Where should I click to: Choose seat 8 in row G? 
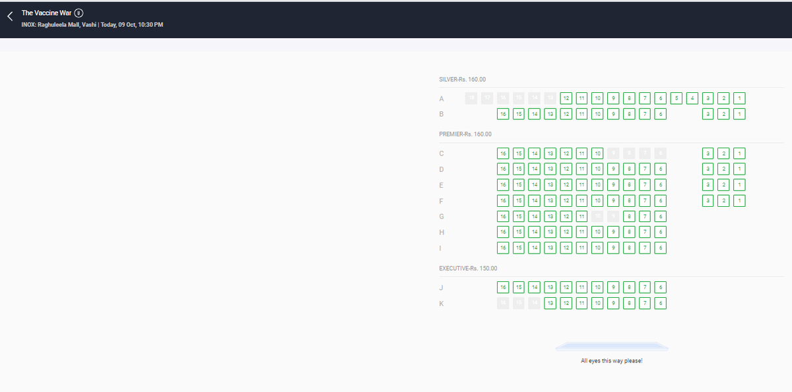pos(629,216)
